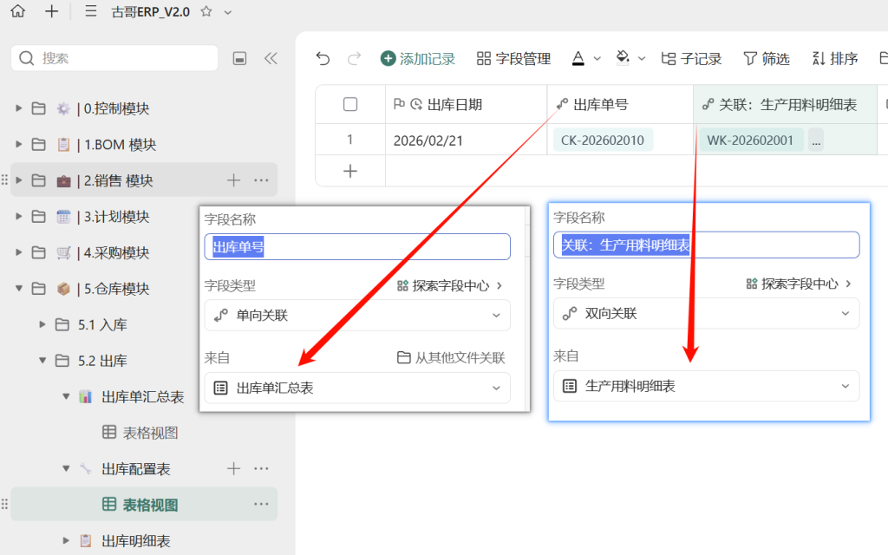Collapse the 出库配置表 tree node

pyautogui.click(x=66, y=468)
